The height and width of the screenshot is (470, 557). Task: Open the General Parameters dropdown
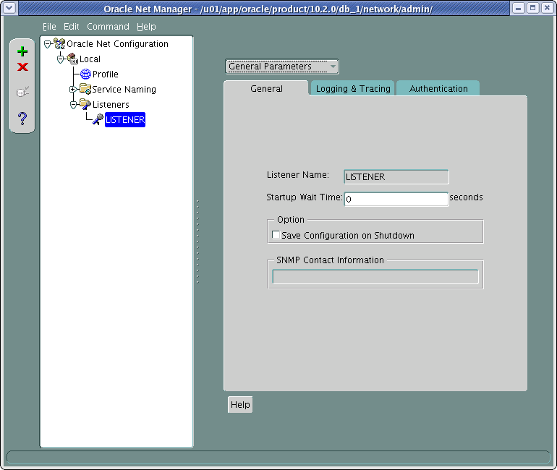[282, 67]
